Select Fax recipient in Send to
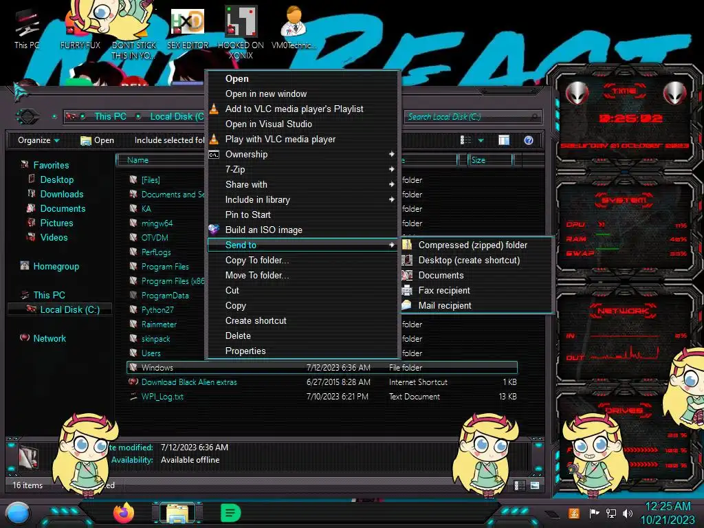The height and width of the screenshot is (528, 704). point(444,290)
